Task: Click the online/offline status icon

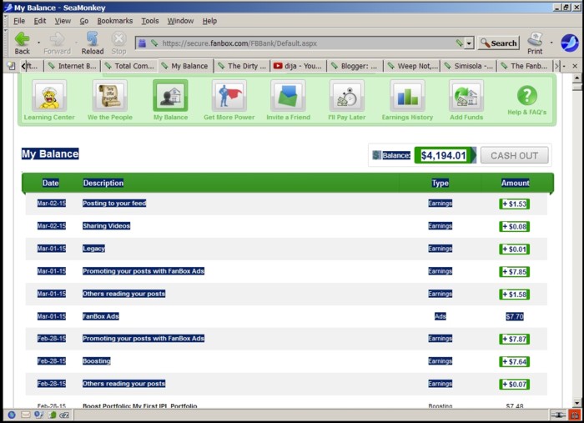Action: click(x=558, y=415)
